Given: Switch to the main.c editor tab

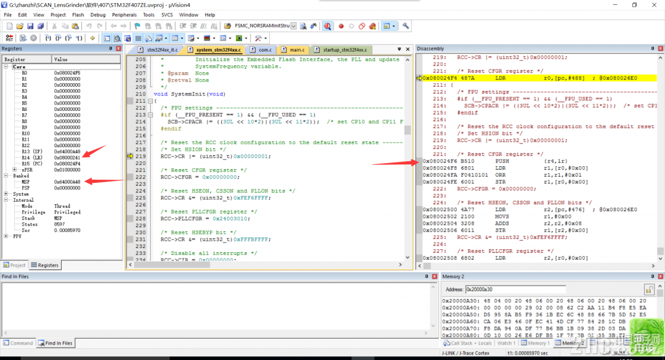Looking at the screenshot, I should pyautogui.click(x=292, y=50).
